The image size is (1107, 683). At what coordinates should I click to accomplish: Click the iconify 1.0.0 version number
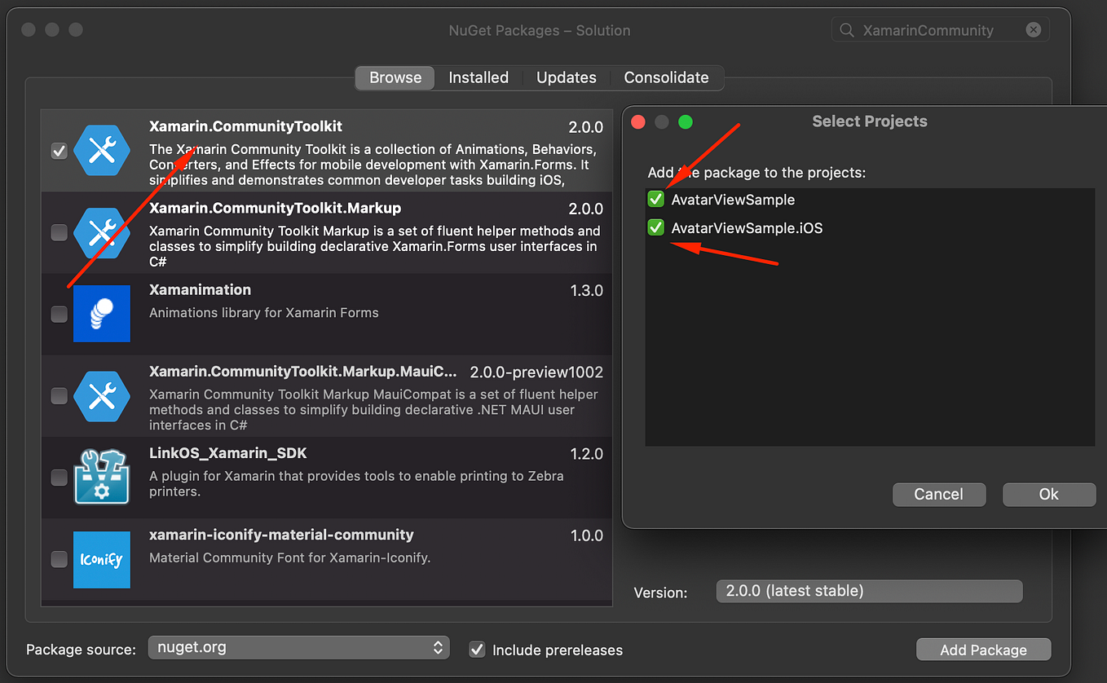(586, 535)
